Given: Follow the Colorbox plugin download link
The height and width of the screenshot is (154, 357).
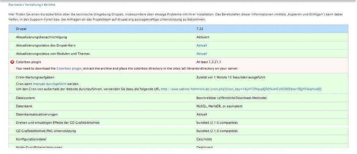Looking at the screenshot, I should [69, 69].
